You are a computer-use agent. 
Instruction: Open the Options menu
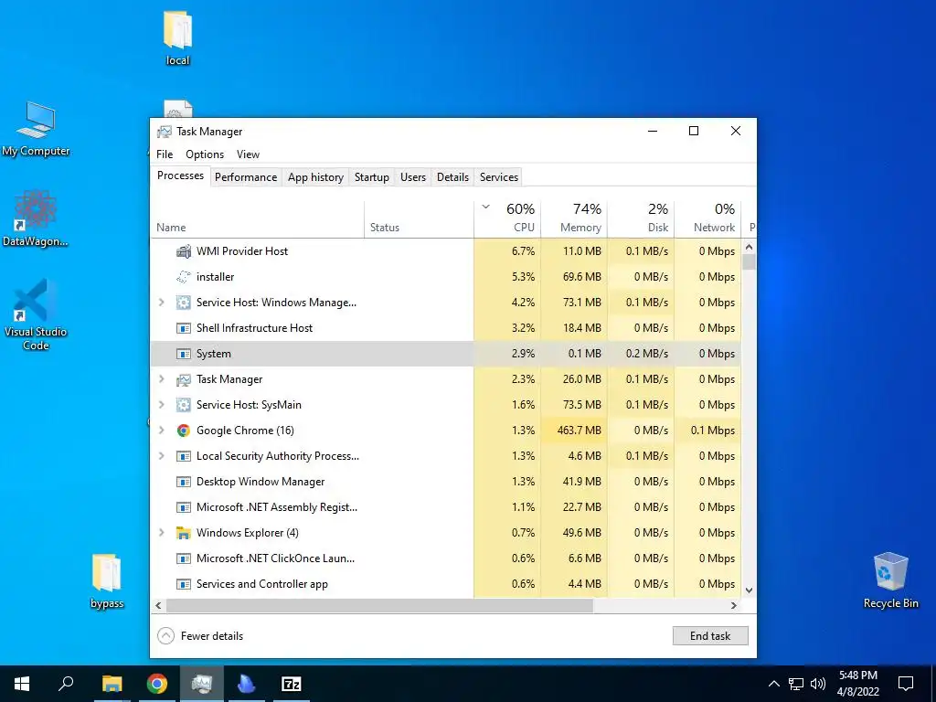tap(205, 154)
